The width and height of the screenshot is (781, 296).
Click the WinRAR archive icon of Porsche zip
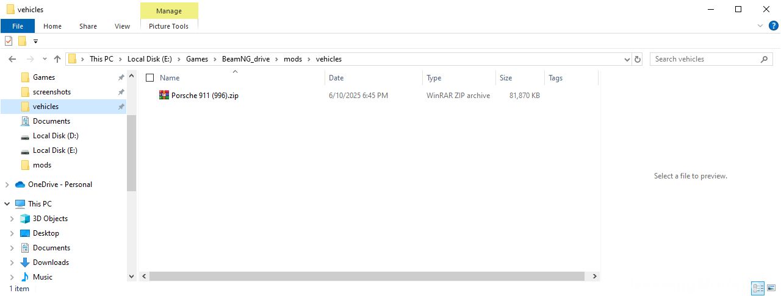(x=164, y=95)
